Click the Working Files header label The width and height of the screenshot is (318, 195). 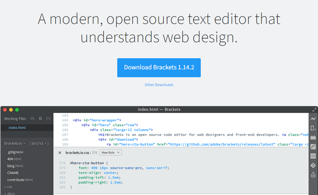point(15,118)
